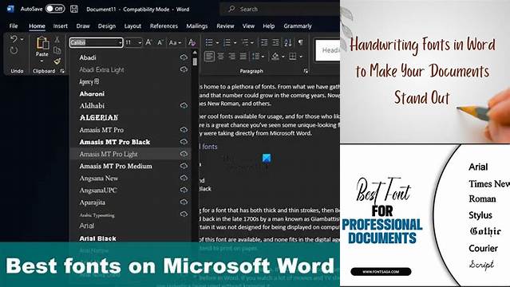The height and width of the screenshot is (287, 510).
Task: Click the Multilevel List icon
Action: [x=245, y=42]
